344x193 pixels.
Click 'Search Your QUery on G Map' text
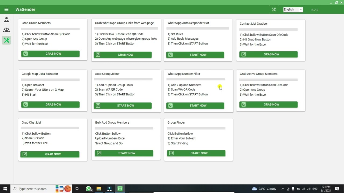[x=42, y=90]
